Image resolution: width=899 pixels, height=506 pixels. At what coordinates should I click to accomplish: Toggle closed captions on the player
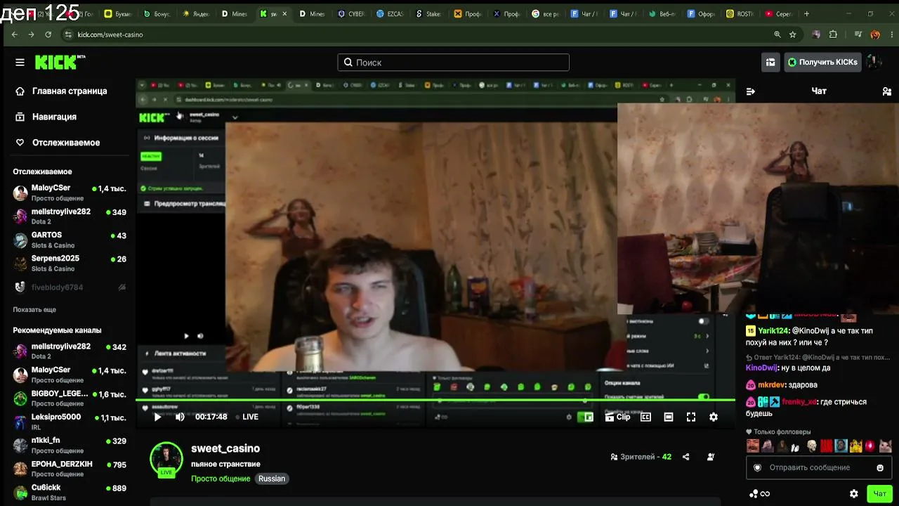[x=646, y=417]
